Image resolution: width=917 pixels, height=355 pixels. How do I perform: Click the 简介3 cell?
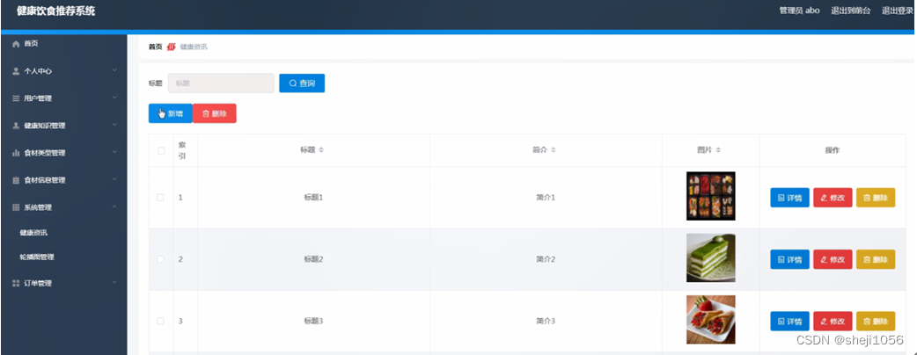tap(546, 321)
